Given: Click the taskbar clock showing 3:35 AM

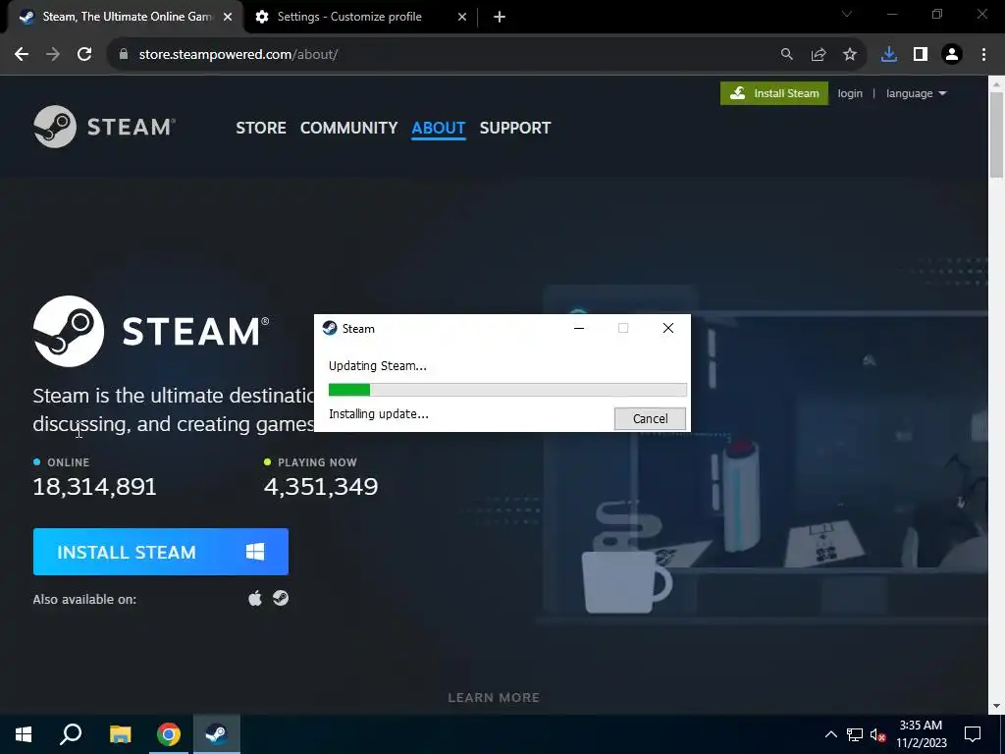Looking at the screenshot, I should pyautogui.click(x=921, y=734).
